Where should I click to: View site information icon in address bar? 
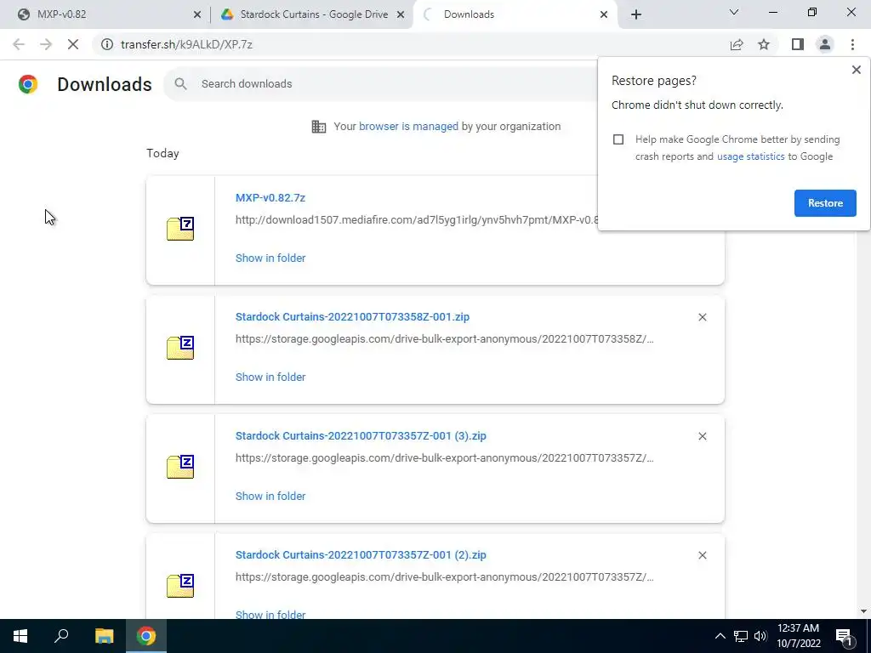click(x=106, y=44)
